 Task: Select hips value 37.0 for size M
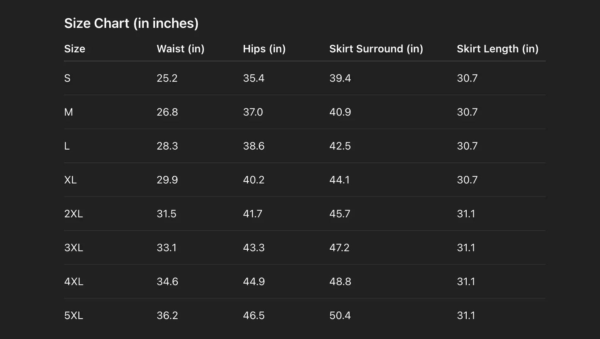253,112
